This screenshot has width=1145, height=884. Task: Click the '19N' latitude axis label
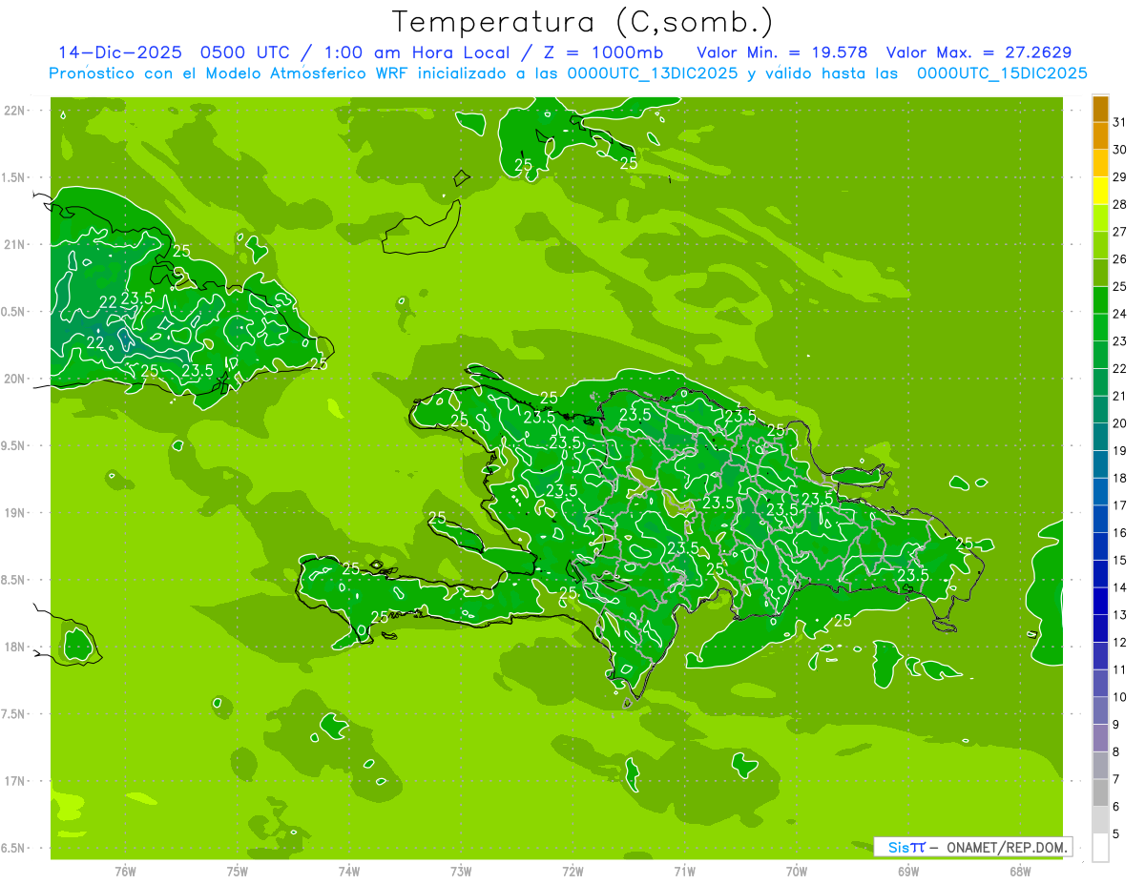16,513
